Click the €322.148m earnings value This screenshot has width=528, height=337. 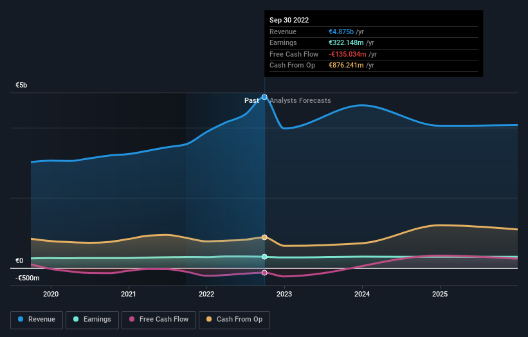pyautogui.click(x=346, y=42)
